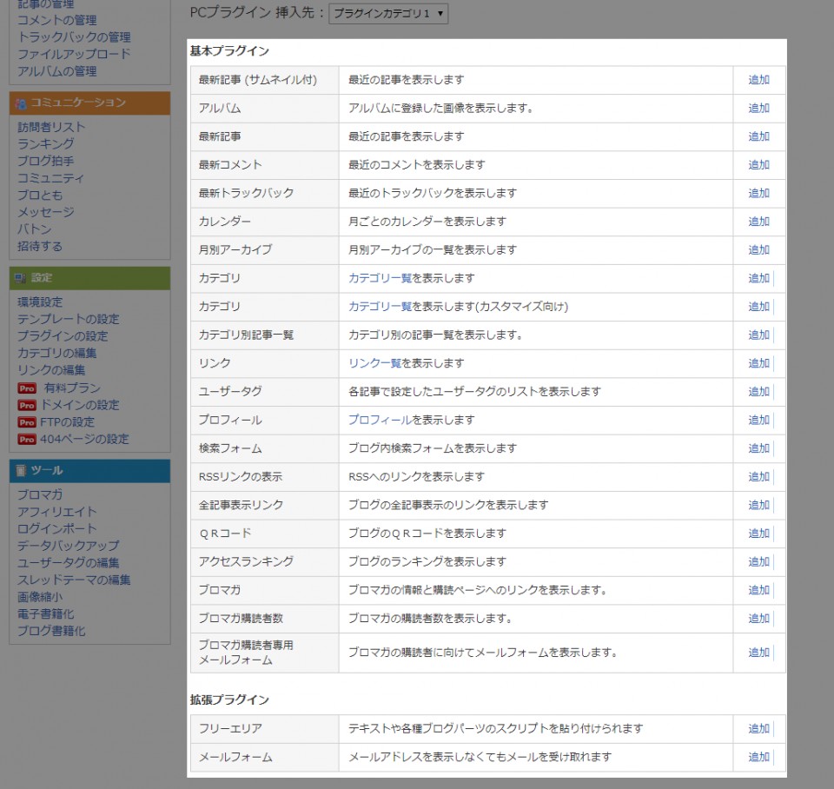Open the プラグインカテゴリ1 insertion dropdown
Image resolution: width=834 pixels, height=789 pixels.
tap(388, 13)
